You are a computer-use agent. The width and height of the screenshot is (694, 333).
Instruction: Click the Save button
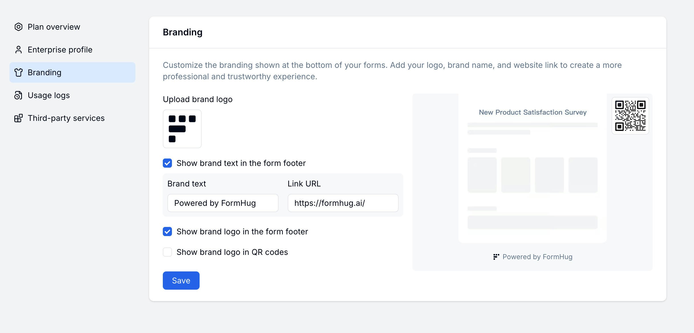[x=181, y=280]
